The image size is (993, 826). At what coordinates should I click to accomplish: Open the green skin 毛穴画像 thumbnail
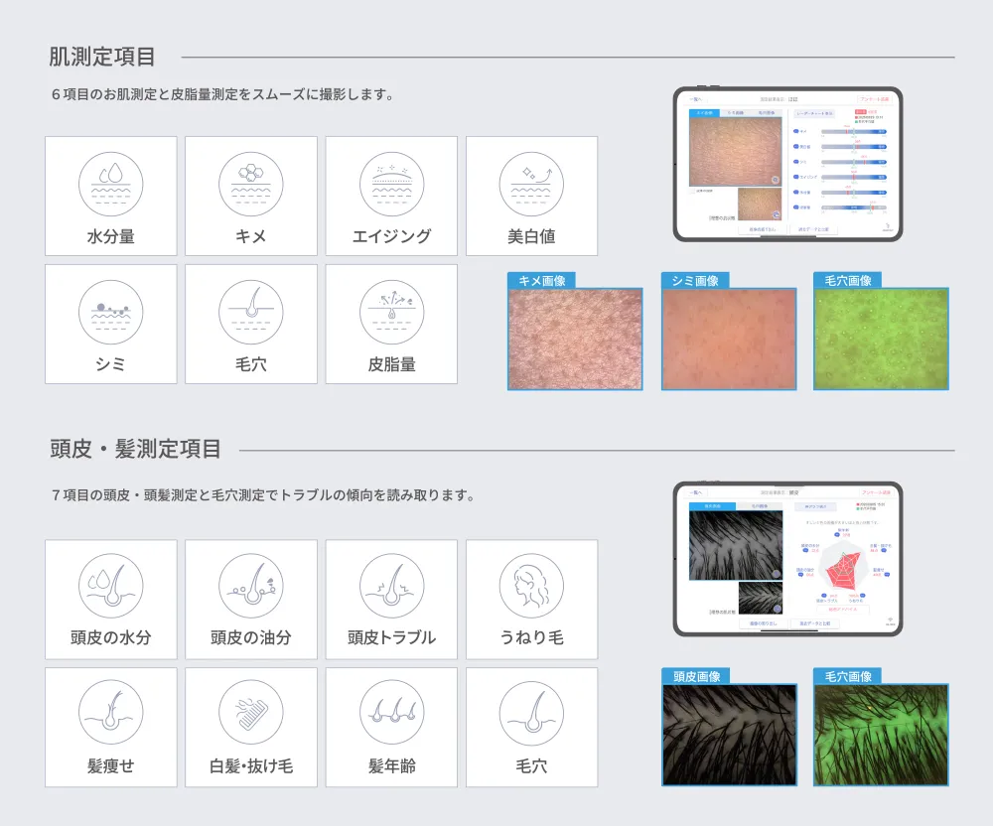pyautogui.click(x=881, y=339)
